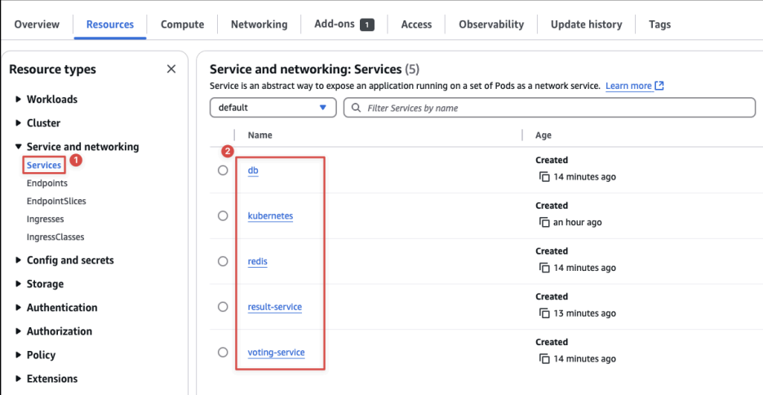Viewport: 763px width, 395px height.
Task: Open the Compute tab
Action: pyautogui.click(x=183, y=24)
